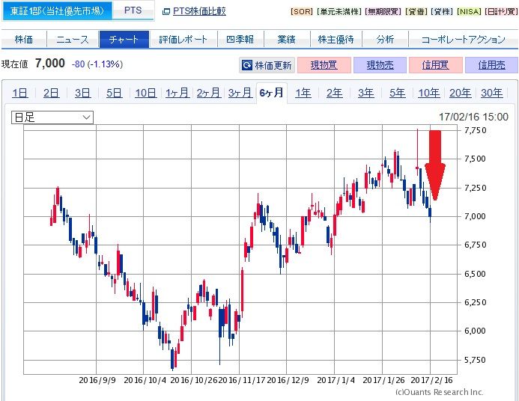Image resolution: width=519 pixels, height=401 pixels.
Task: Select the 3ヶ月 chart period
Action: [x=240, y=93]
